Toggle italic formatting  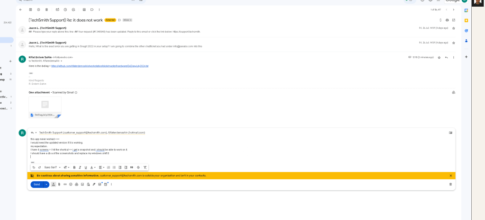[80, 167]
